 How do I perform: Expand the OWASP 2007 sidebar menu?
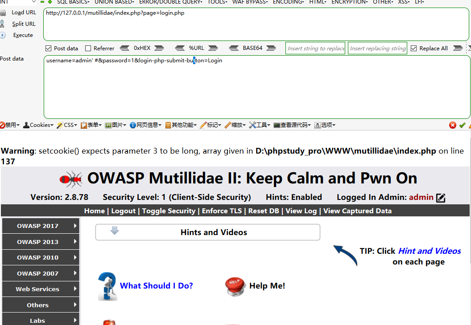click(x=41, y=273)
